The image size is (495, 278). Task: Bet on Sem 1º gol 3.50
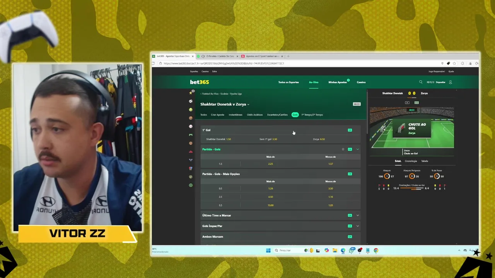[x=268, y=139]
